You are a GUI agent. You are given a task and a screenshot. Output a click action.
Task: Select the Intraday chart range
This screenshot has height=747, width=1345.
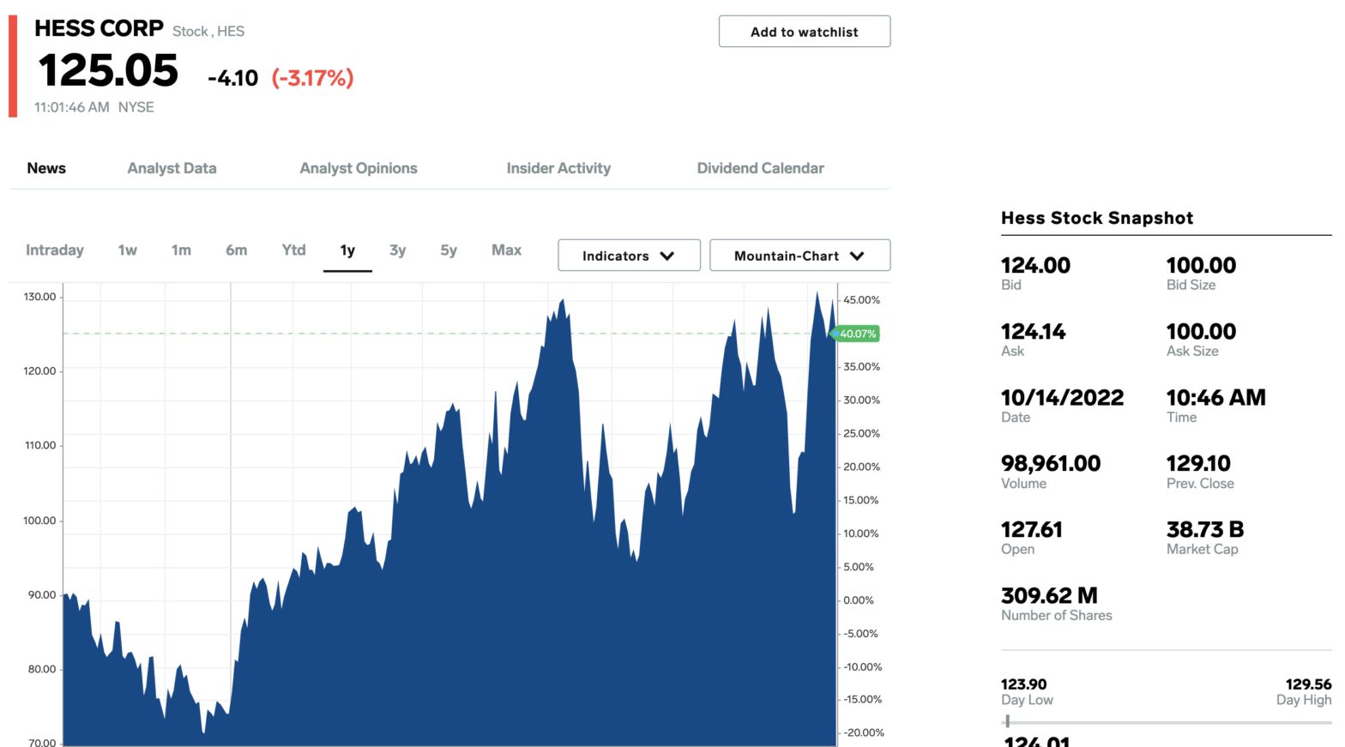(x=55, y=250)
